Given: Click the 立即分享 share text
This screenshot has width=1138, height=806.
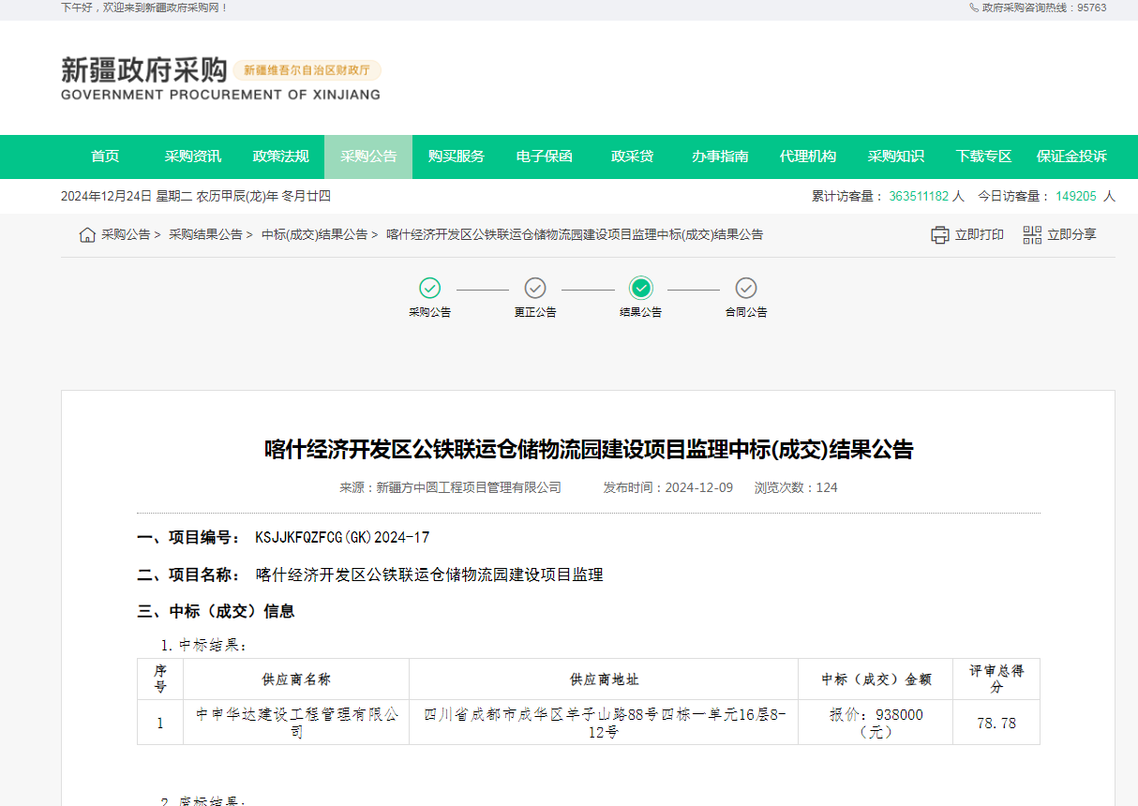Looking at the screenshot, I should click(x=1071, y=234).
